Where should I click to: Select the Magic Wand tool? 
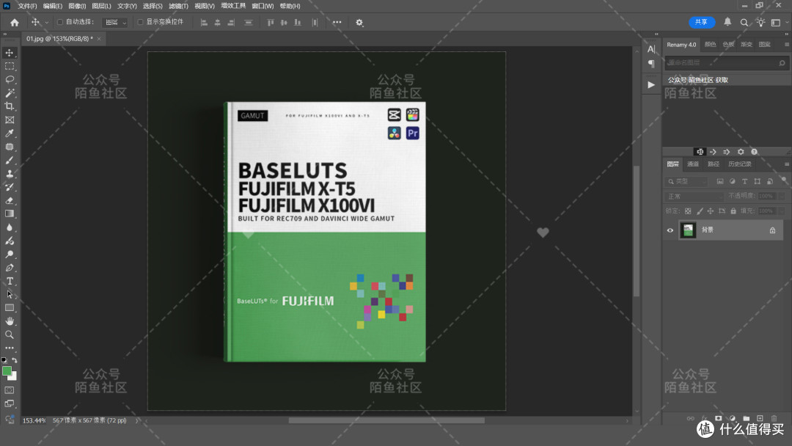click(10, 93)
